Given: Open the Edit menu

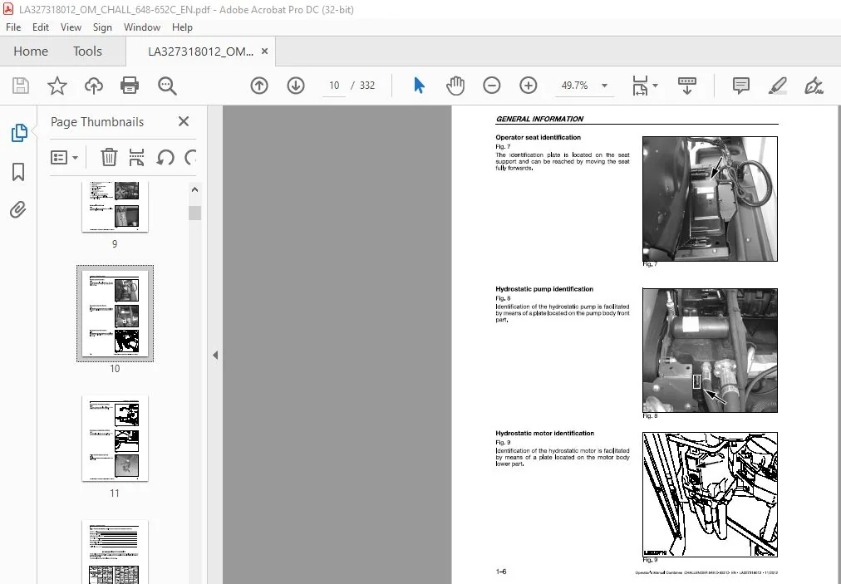Looking at the screenshot, I should pos(40,27).
